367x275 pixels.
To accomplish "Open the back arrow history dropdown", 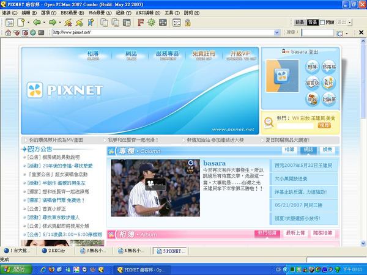I will (44, 23).
